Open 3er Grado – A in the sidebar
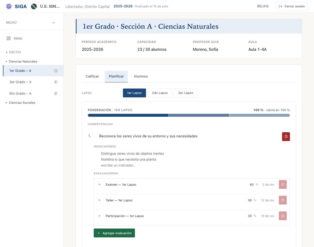 click(33, 82)
